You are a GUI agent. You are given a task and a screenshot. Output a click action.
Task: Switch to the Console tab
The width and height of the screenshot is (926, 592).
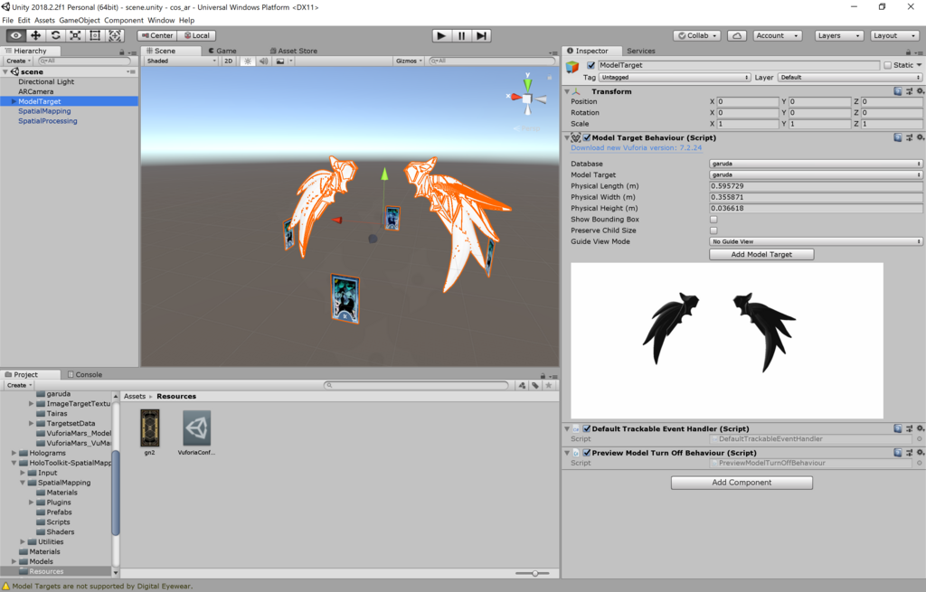(85, 374)
